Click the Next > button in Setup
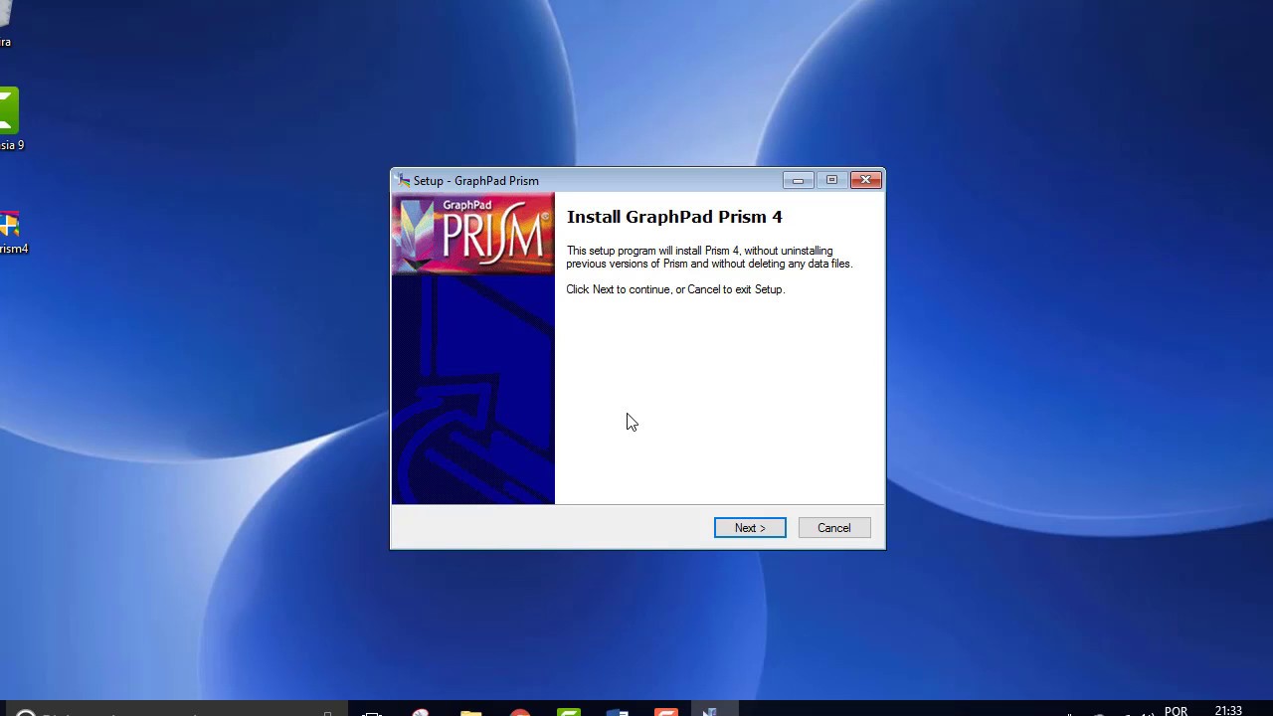Image resolution: width=1273 pixels, height=716 pixels. [x=750, y=528]
